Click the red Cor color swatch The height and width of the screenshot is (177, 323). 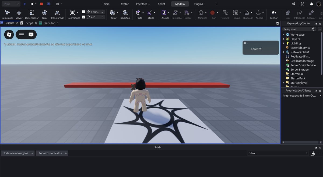coord(212,13)
